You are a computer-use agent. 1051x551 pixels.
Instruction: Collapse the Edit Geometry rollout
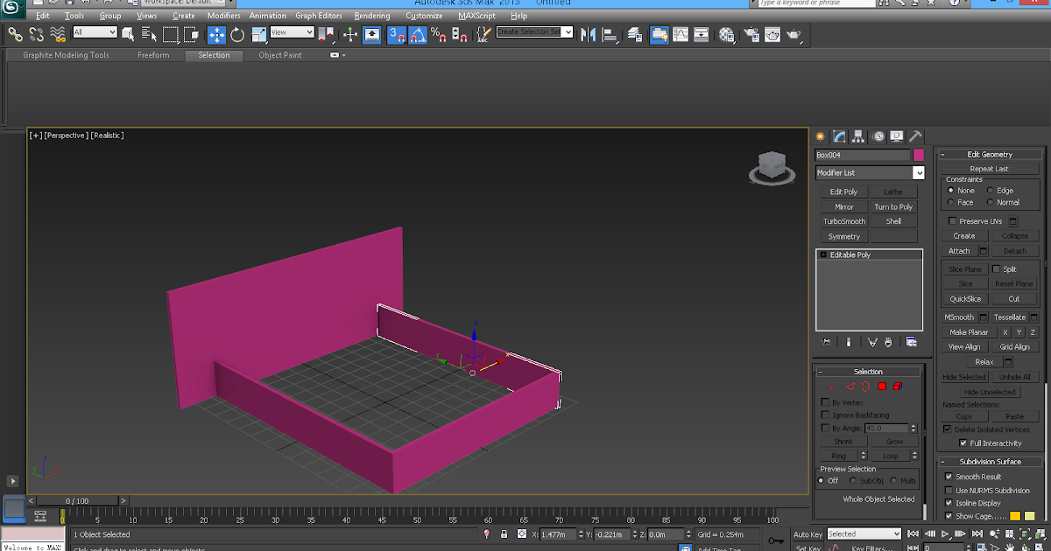coord(990,155)
